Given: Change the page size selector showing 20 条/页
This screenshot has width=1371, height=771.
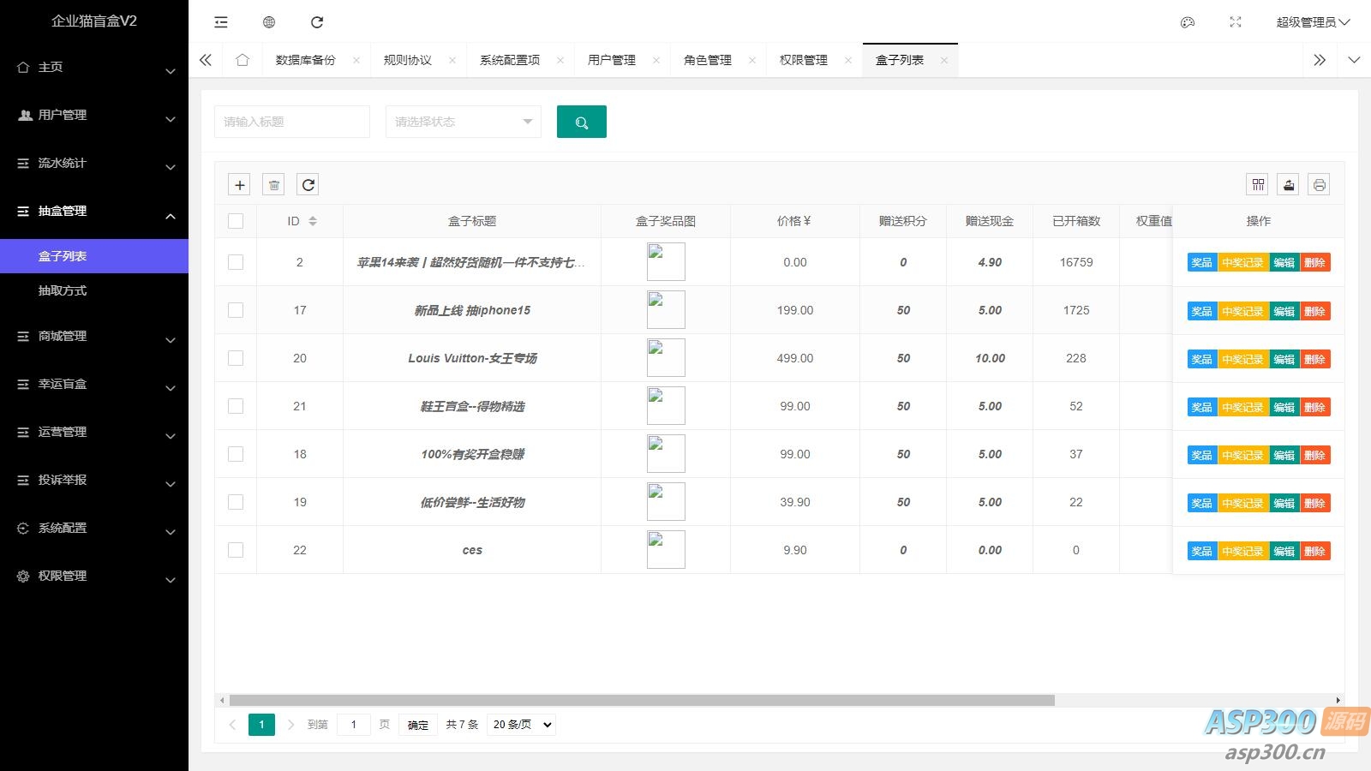Looking at the screenshot, I should 520,724.
